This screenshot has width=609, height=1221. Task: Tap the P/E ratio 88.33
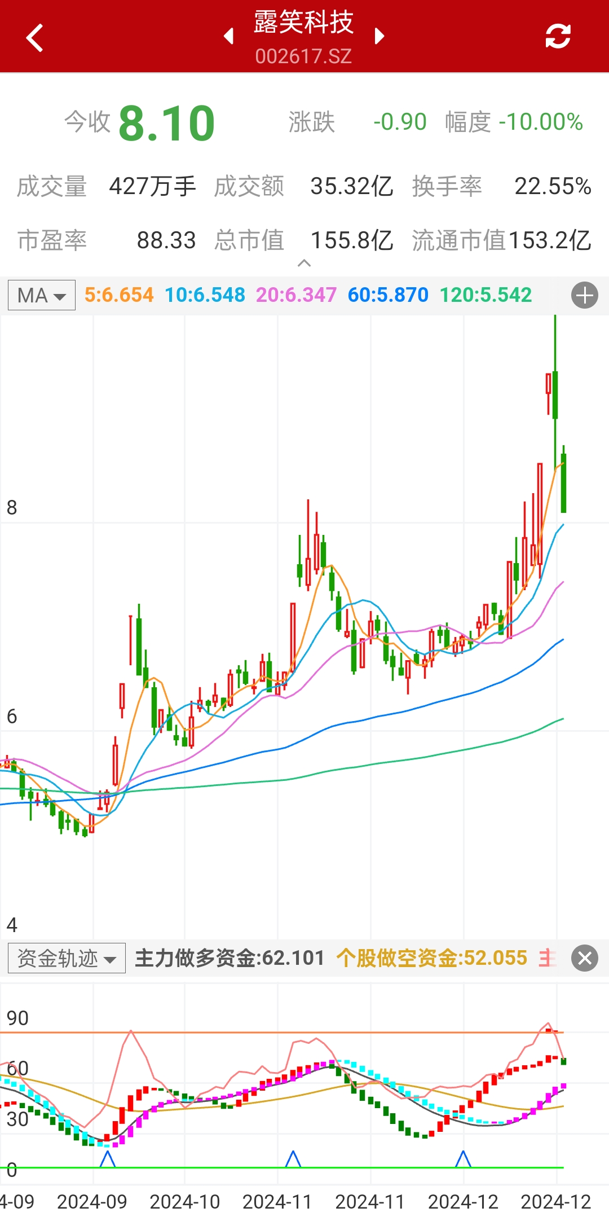(166, 240)
